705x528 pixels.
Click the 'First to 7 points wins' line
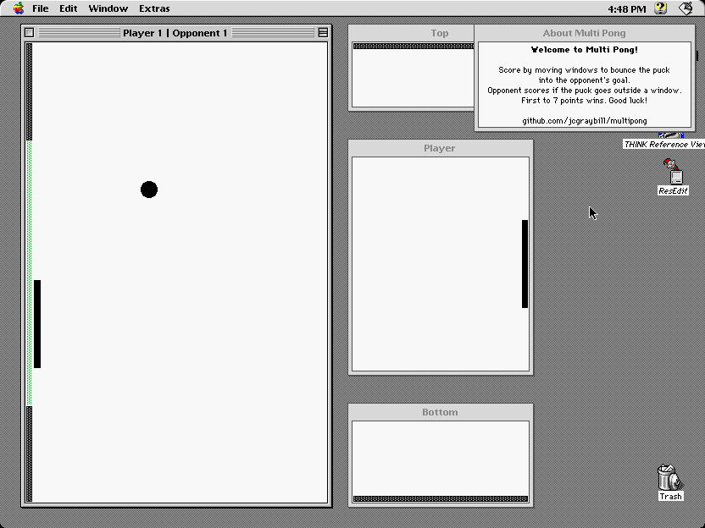pos(584,101)
